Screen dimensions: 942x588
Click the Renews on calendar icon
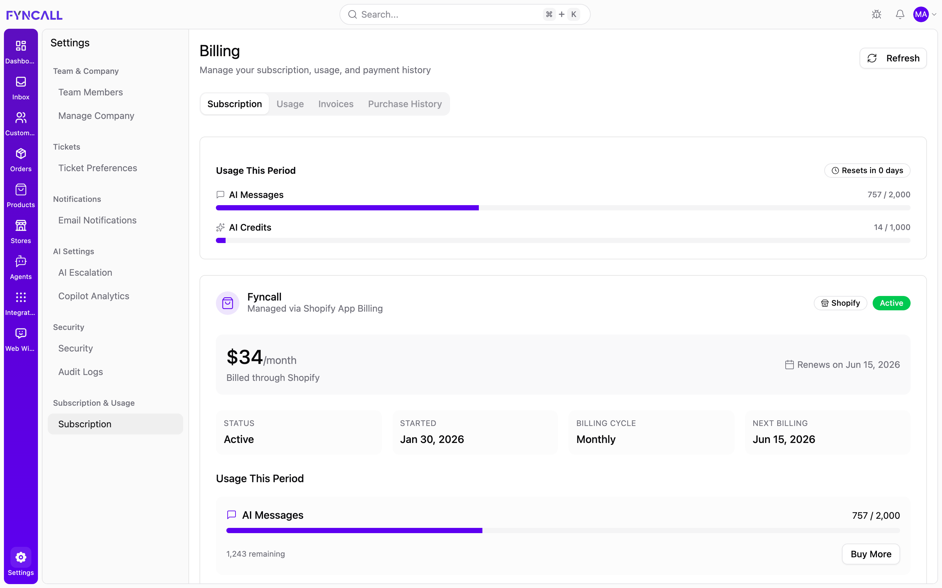pos(789,365)
